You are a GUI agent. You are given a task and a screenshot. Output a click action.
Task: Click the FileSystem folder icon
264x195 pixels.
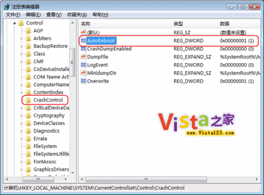point(29,147)
